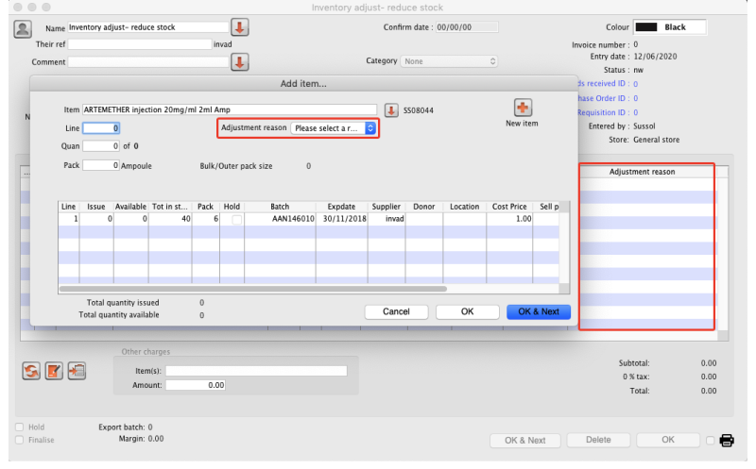Enable the Finalise checkbox
The height and width of the screenshot is (469, 756).
[x=21, y=440]
